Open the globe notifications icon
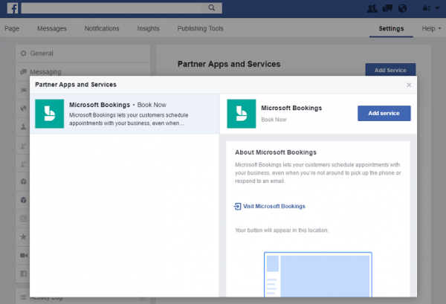This screenshot has width=446, height=304. pyautogui.click(x=402, y=8)
